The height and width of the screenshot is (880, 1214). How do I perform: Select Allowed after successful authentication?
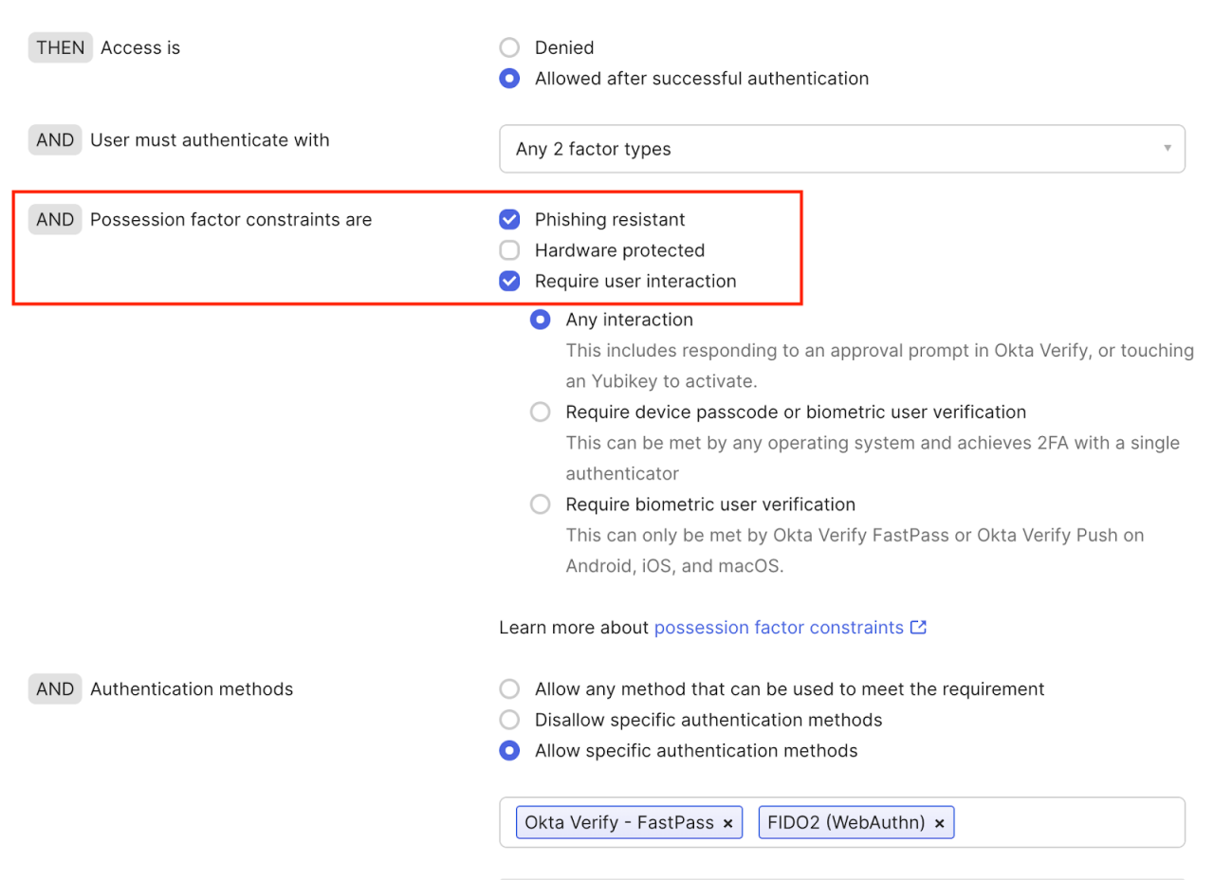509,79
